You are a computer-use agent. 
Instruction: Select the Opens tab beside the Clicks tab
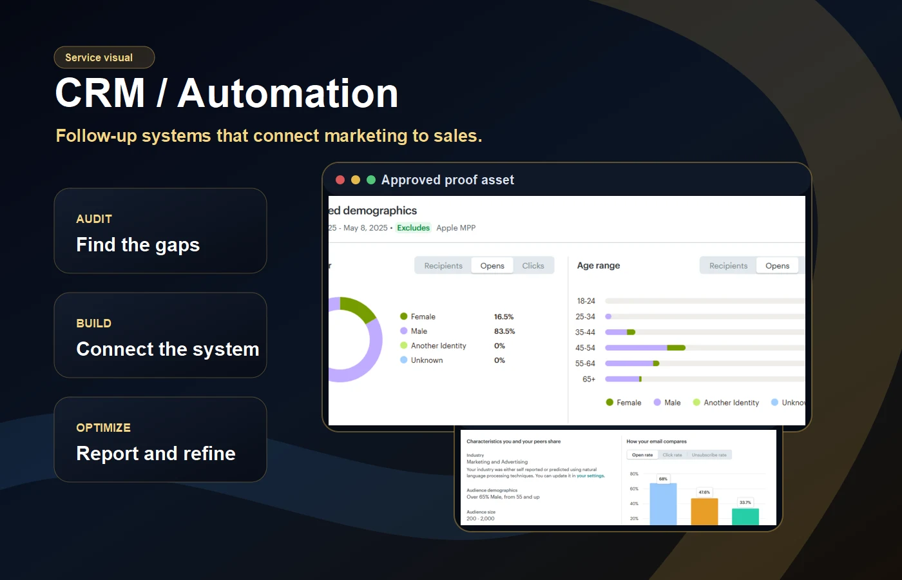(x=492, y=266)
